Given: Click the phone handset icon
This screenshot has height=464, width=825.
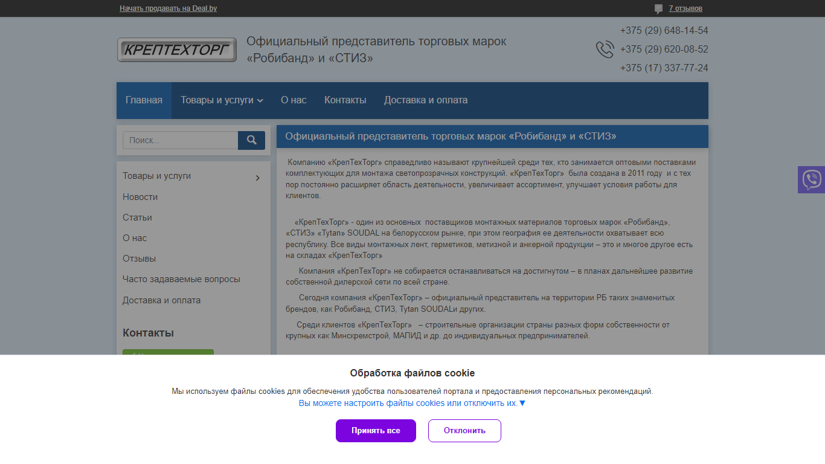Looking at the screenshot, I should [x=605, y=50].
